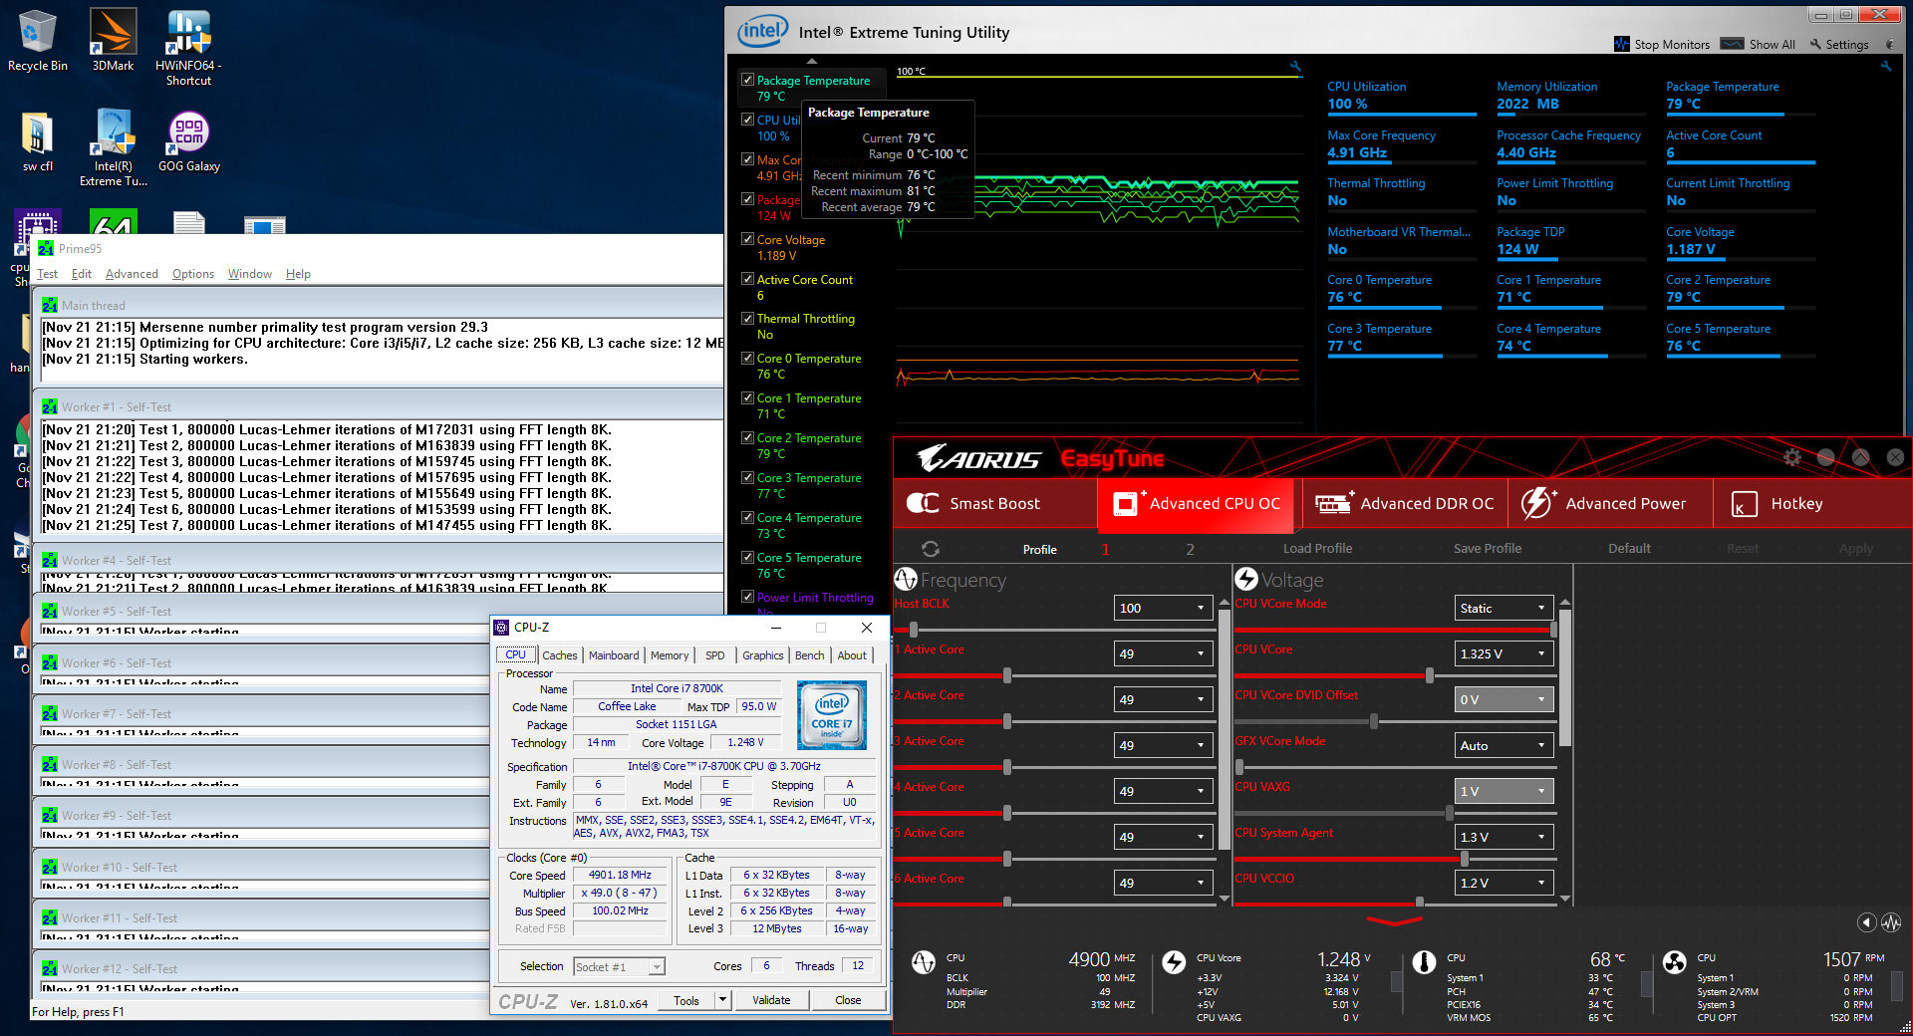Screen dimensions: 1913x1036
Task: Toggle the Power Limit Throttling checkbox
Action: [747, 597]
